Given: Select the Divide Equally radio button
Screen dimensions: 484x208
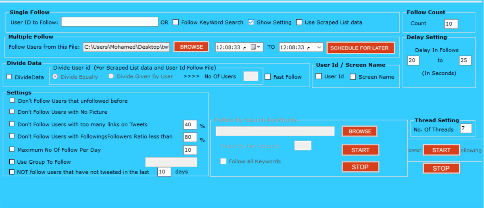Looking at the screenshot, I should click(55, 76).
